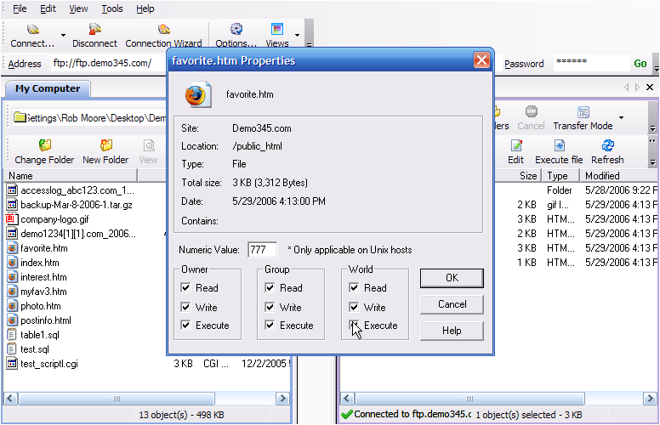Click the Password field
Screen dimensions: 660x425
pyautogui.click(x=591, y=64)
